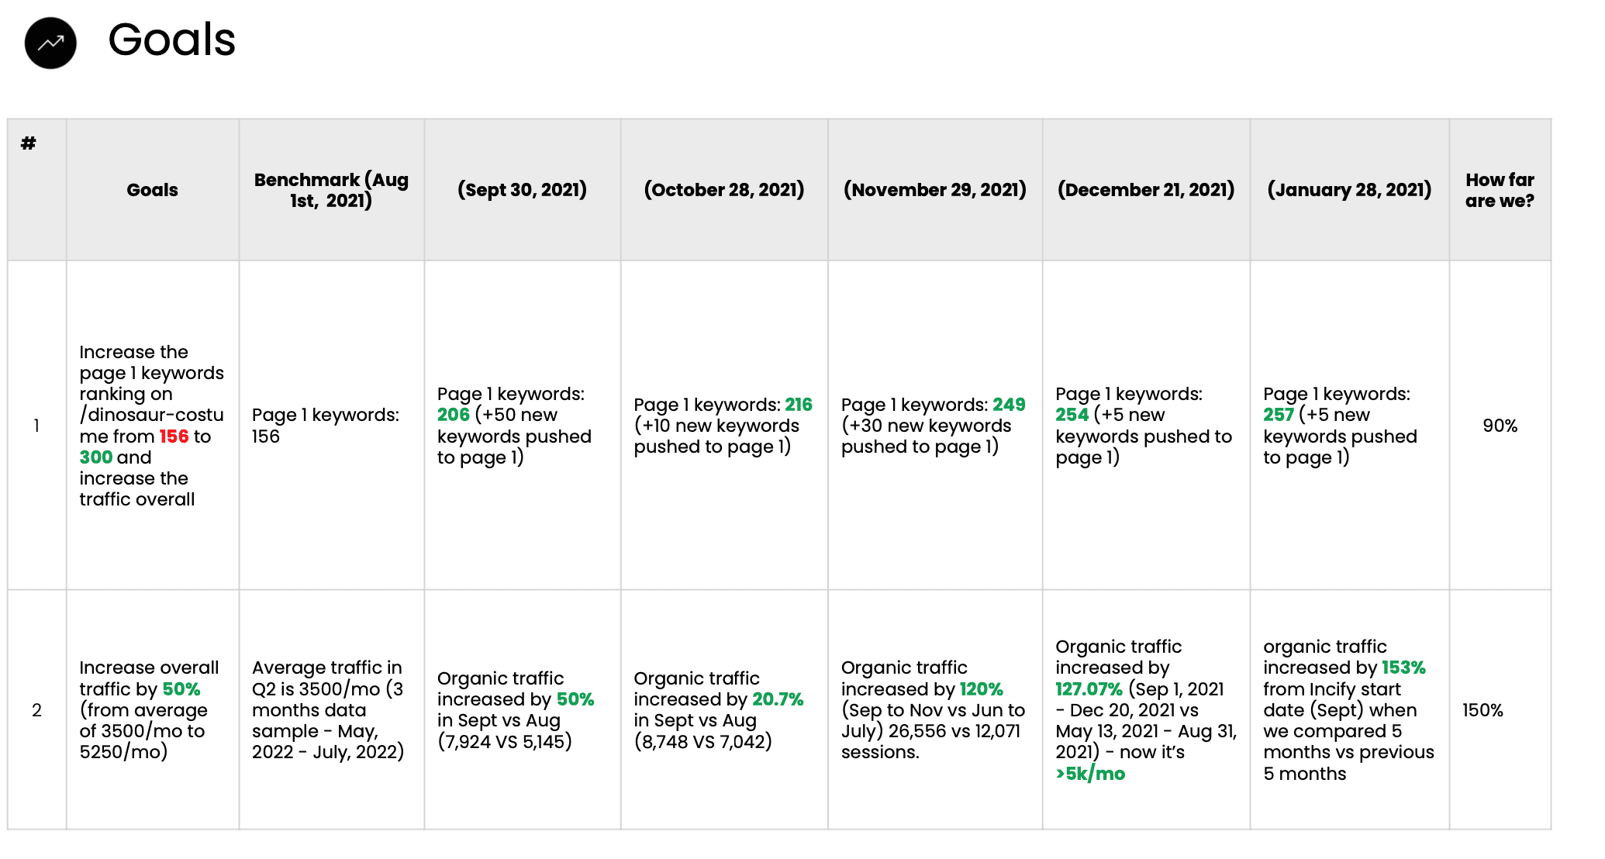1605x859 pixels.
Task: Select the (November 29, 2021) column header
Action: [934, 190]
